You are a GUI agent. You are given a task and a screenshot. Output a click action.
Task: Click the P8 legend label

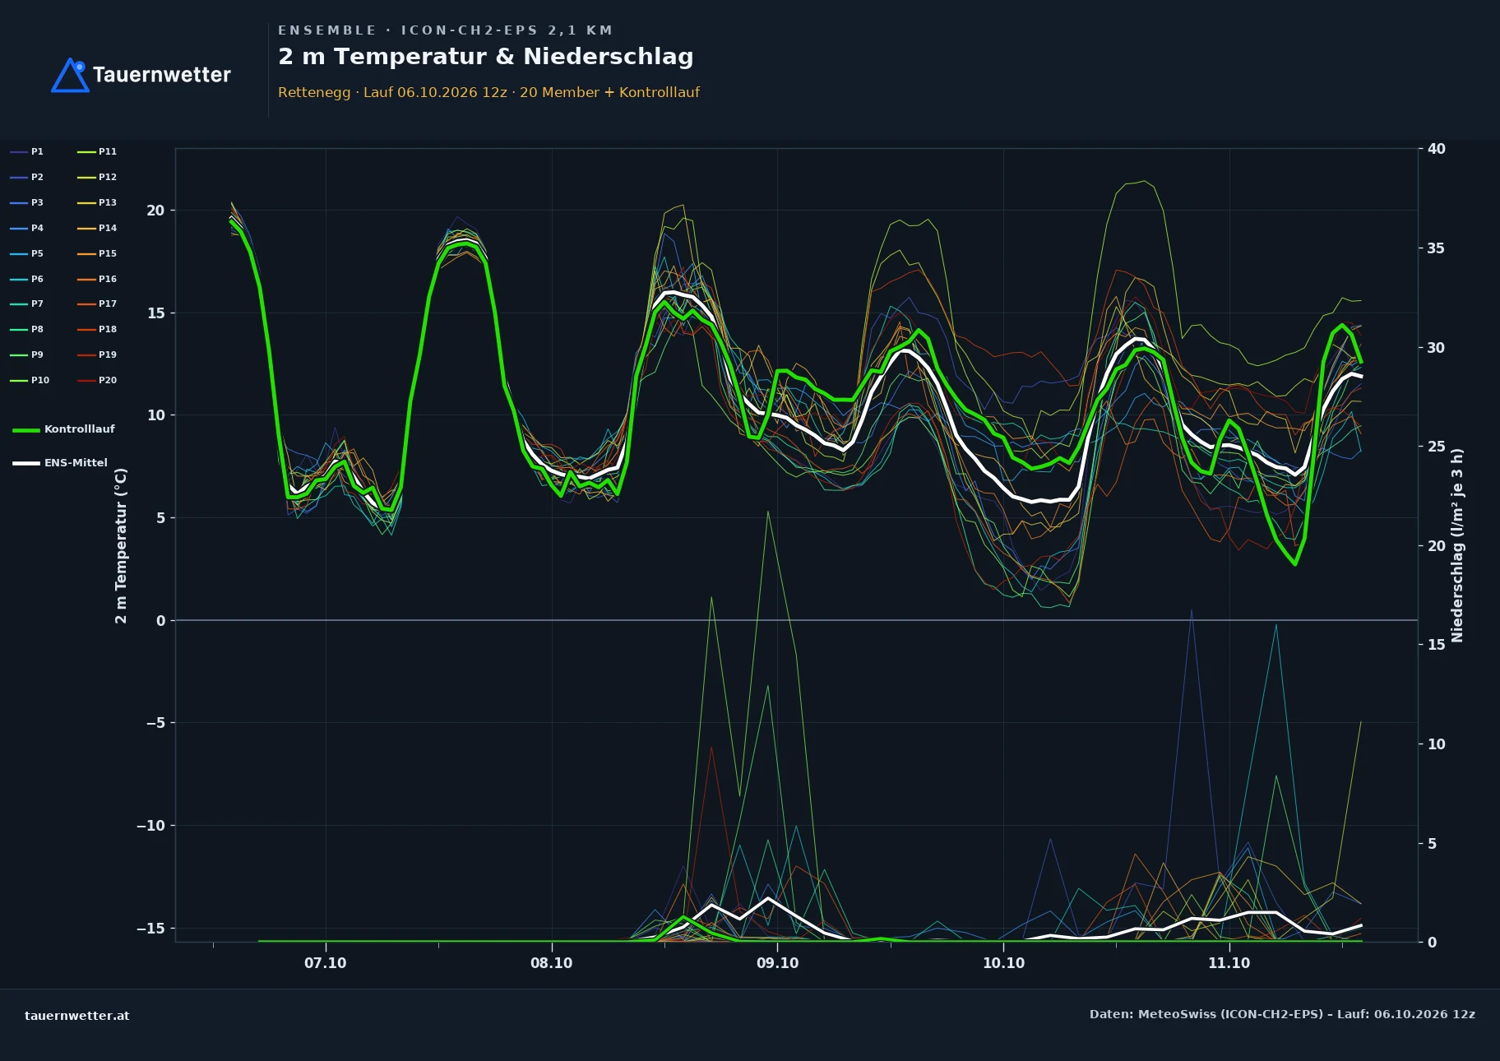26,329
